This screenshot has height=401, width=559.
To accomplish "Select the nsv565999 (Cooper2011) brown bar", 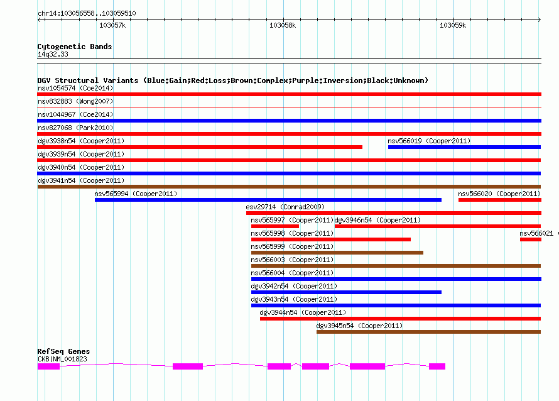I will click(337, 253).
